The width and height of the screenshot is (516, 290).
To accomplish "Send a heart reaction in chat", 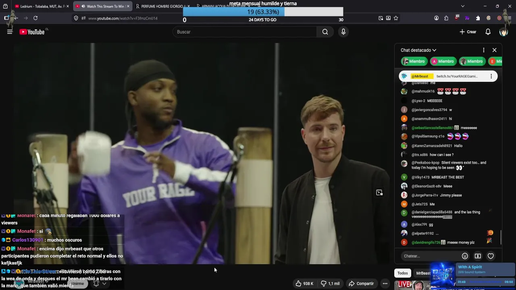I will click(x=491, y=256).
